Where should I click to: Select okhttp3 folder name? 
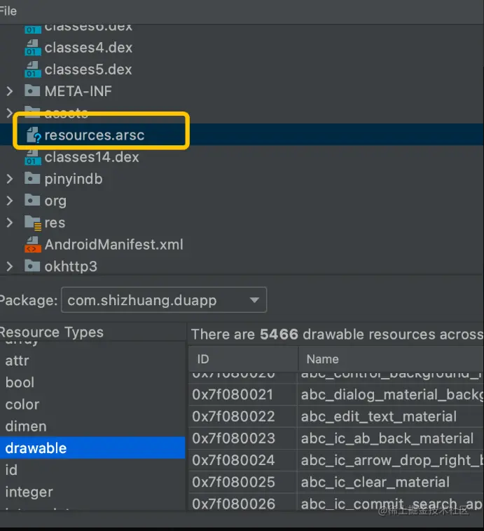71,267
